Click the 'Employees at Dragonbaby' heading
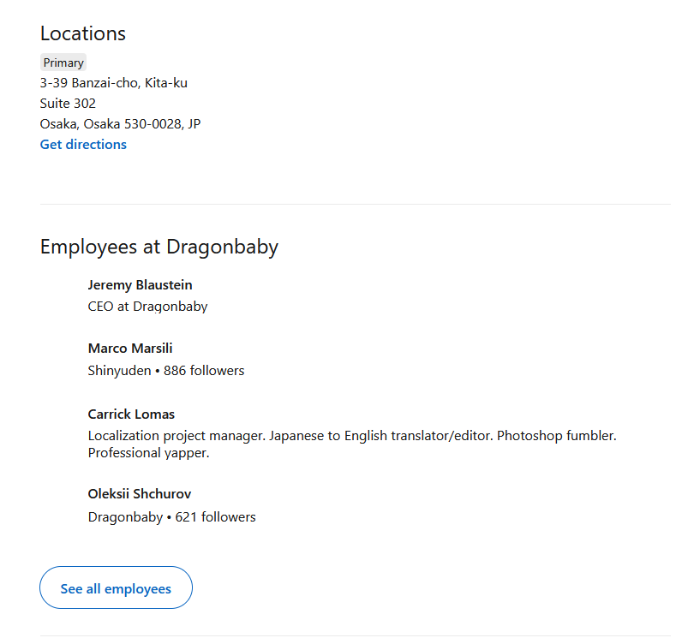The image size is (682, 638). pos(159,247)
